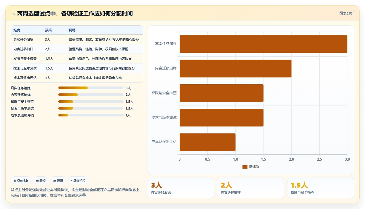Click the 维度 column header

[x=17, y=30]
